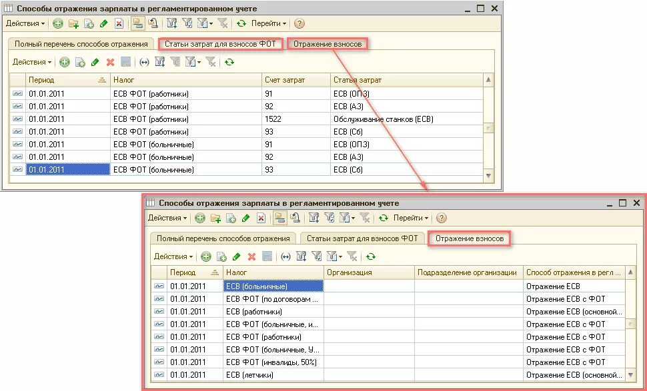
Task: Open Действия menu in lower window main toolbar
Action: 167,218
